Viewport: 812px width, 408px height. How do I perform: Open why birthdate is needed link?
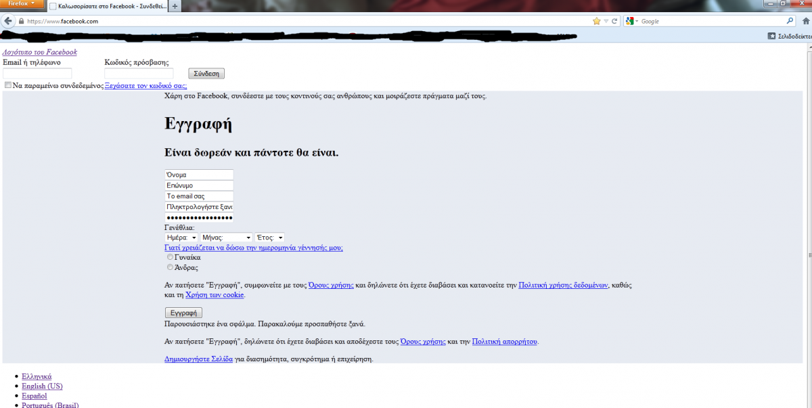pos(254,248)
